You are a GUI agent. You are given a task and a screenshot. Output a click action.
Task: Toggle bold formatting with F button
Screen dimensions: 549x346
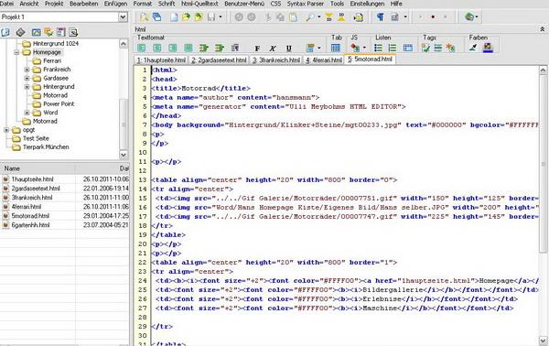(257, 49)
